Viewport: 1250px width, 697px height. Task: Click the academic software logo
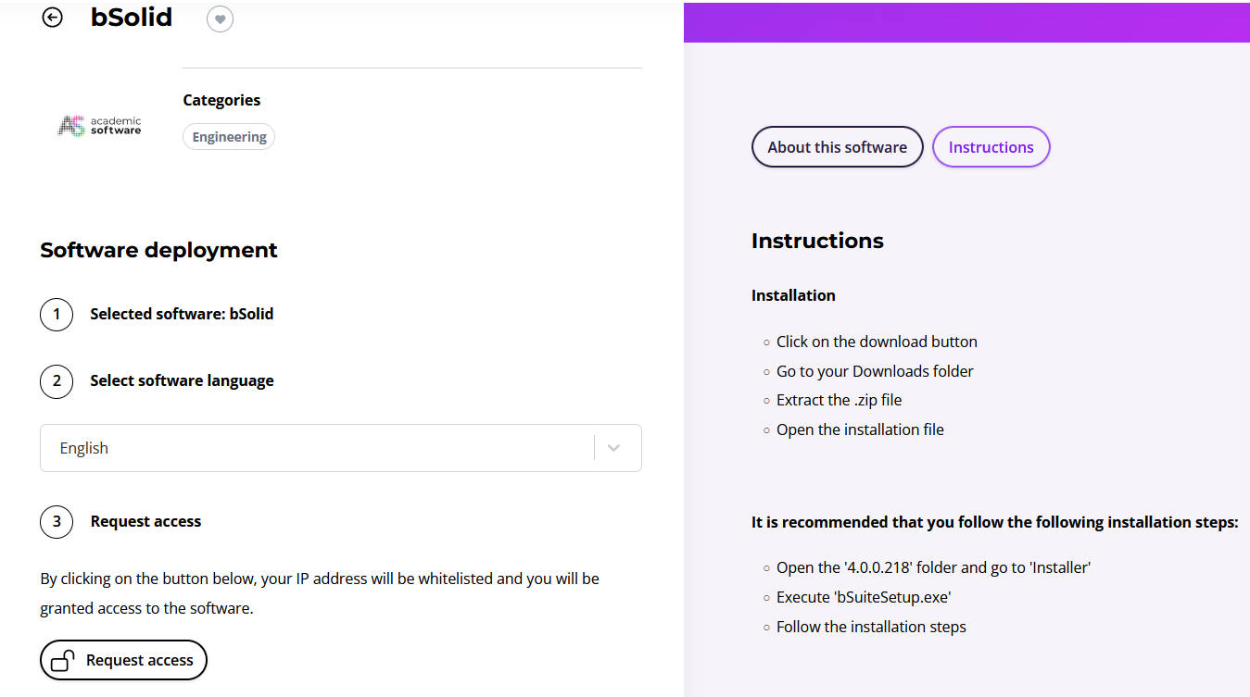[98, 125]
